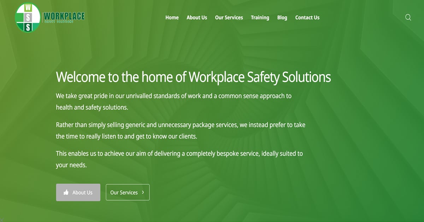Open Our Services in navigation bar
424x222 pixels.
tap(229, 17)
